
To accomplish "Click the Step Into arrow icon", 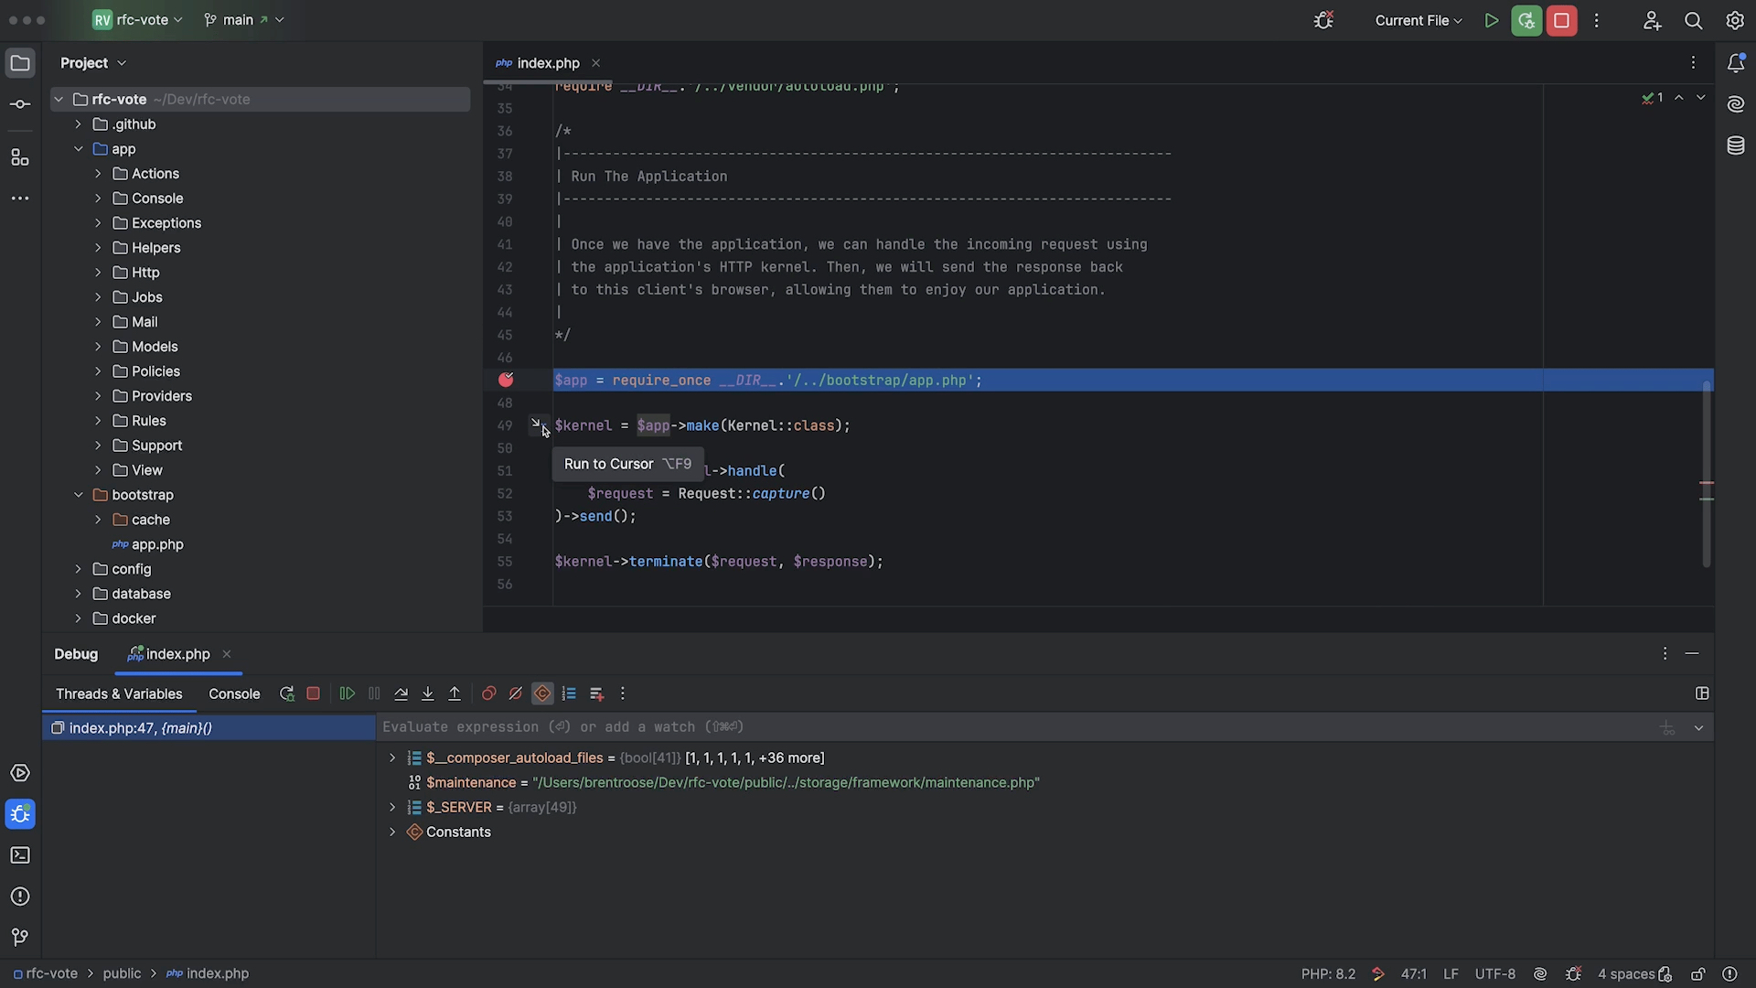I will pos(427,694).
